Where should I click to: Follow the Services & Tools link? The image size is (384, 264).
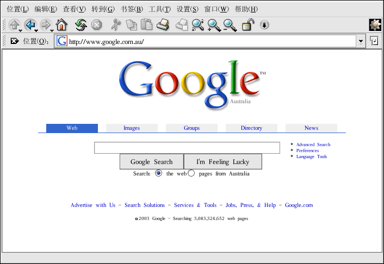(195, 205)
